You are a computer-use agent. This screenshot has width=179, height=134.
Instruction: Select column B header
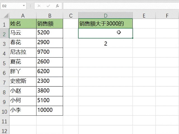(50, 16)
